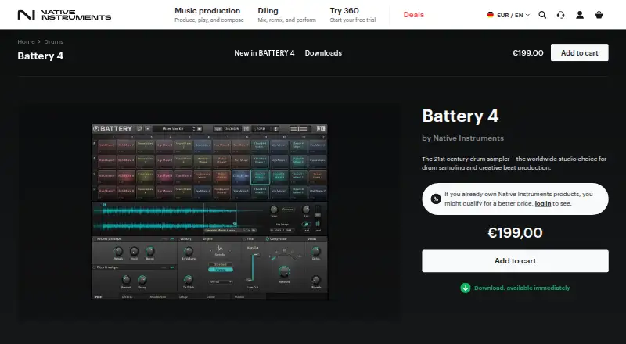Open the DJing menu
The height and width of the screenshot is (344, 626).
[286, 15]
